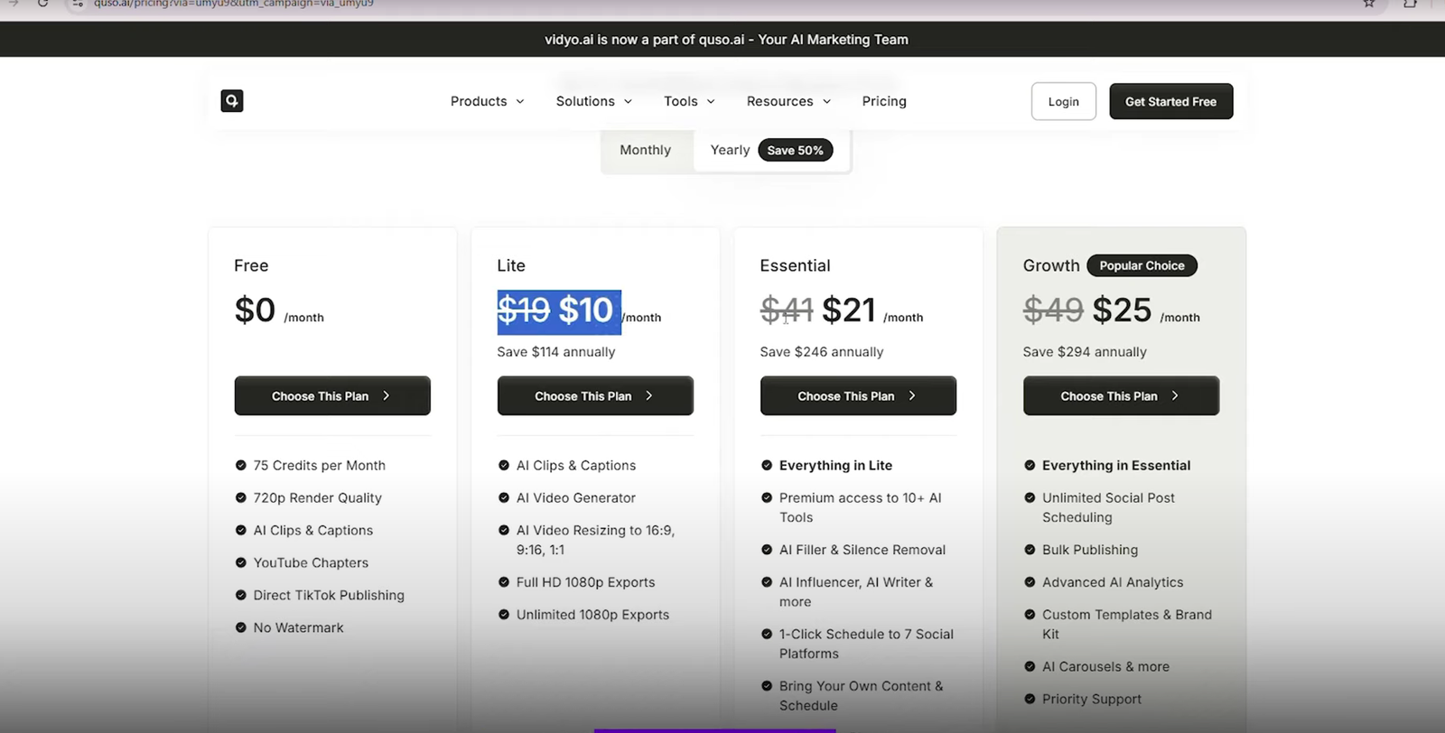Click the browser address bar URL

point(233,4)
